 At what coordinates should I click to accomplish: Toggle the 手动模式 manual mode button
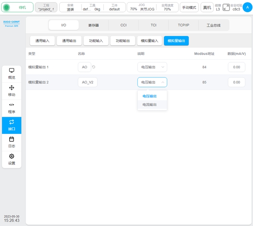pyautogui.click(x=189, y=7)
